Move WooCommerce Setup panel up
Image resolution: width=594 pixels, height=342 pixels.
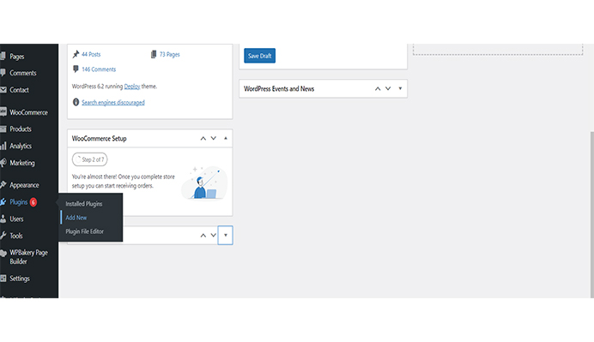pos(203,139)
